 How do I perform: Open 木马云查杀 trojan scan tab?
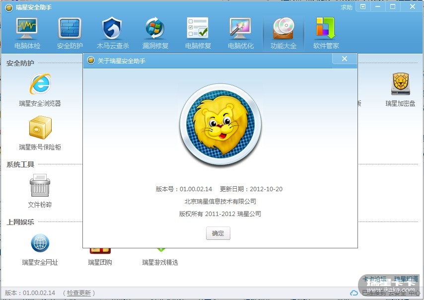(113, 33)
